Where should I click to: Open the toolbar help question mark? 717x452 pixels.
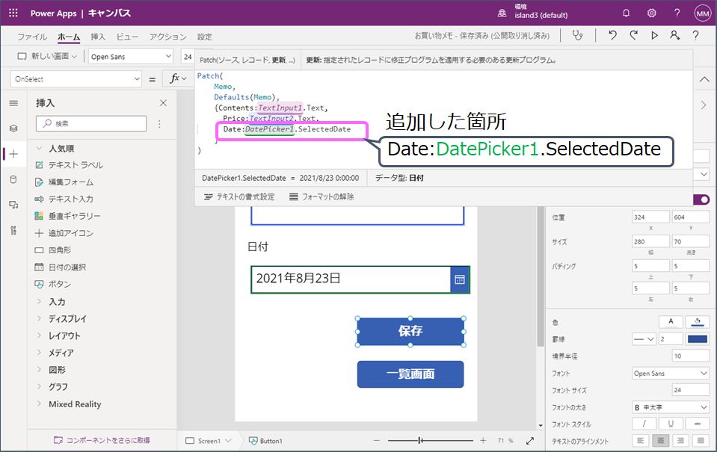(695, 36)
